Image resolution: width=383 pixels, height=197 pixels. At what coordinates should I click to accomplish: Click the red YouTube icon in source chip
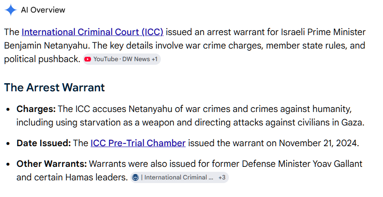coord(87,59)
